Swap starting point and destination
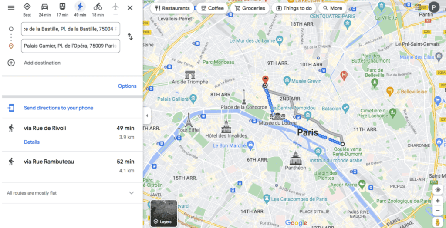Screen dimensions: 446x228 click(130, 37)
